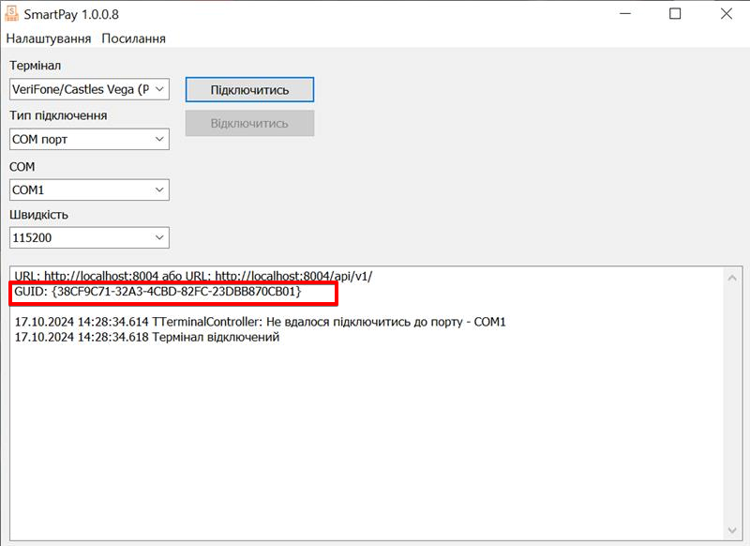This screenshot has height=546, width=750.
Task: Click the localhost:8004 URL line in the log
Action: 192,276
